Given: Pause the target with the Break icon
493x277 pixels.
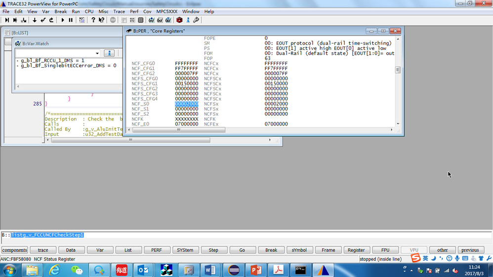Looking at the screenshot, I should pyautogui.click(x=71, y=20).
